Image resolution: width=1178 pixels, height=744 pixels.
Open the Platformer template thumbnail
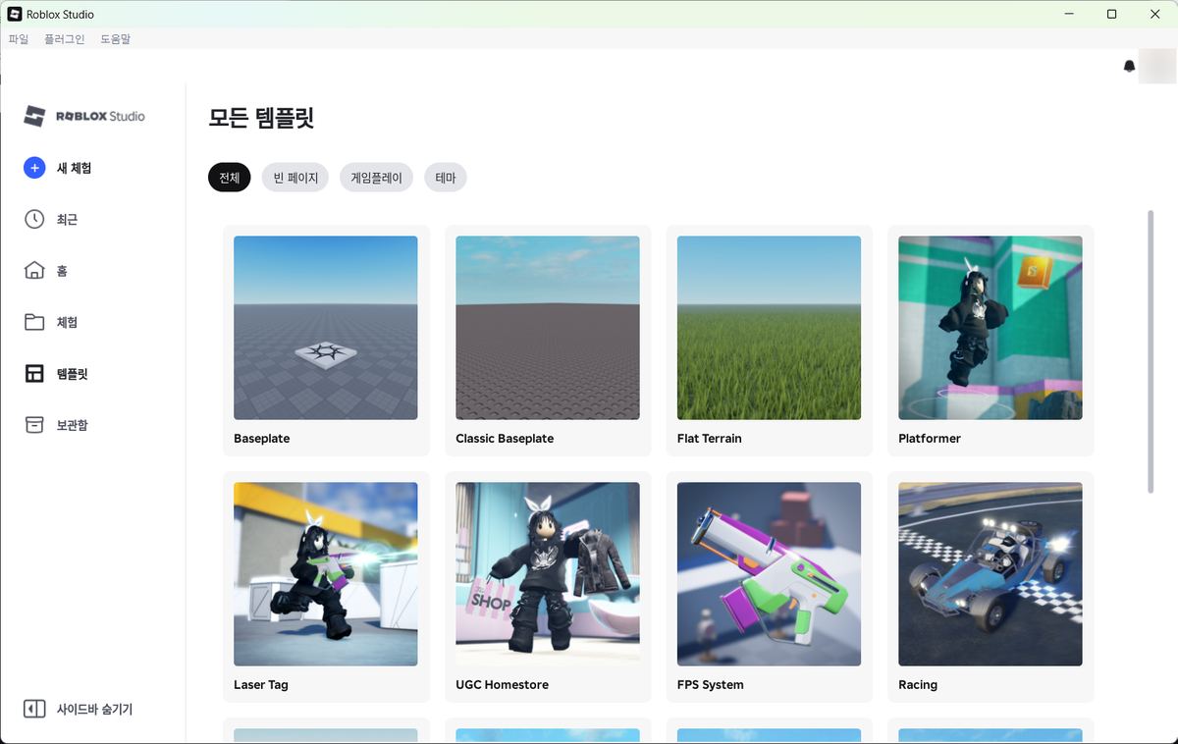coord(991,328)
